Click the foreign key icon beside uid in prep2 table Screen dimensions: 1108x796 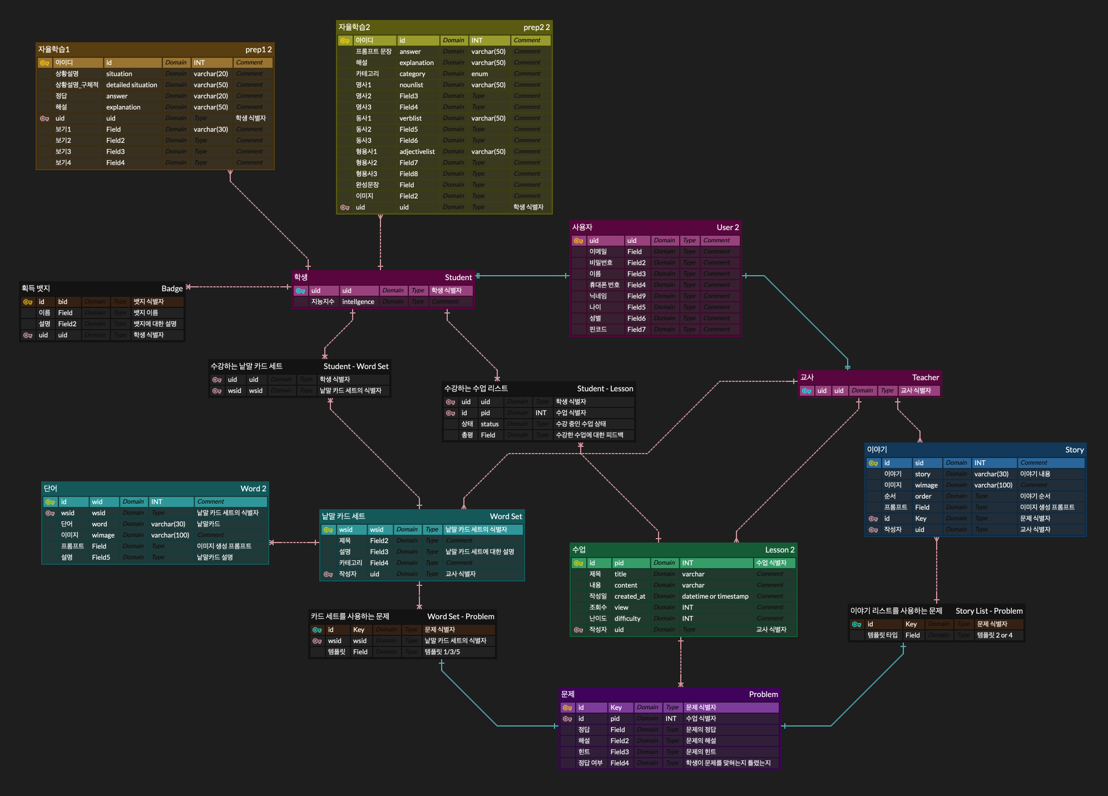tap(345, 207)
